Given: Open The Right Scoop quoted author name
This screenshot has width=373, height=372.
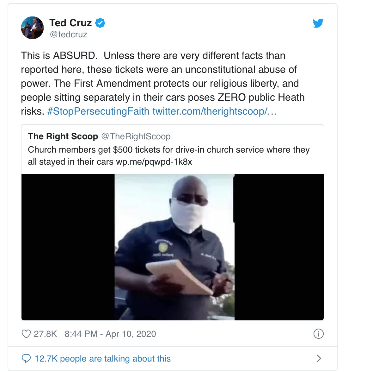Looking at the screenshot, I should (63, 136).
